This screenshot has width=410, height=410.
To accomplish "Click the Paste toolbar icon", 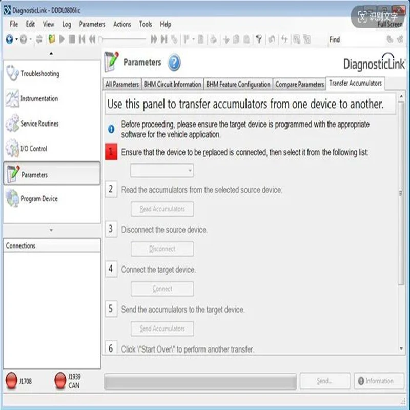I will [x=247, y=39].
